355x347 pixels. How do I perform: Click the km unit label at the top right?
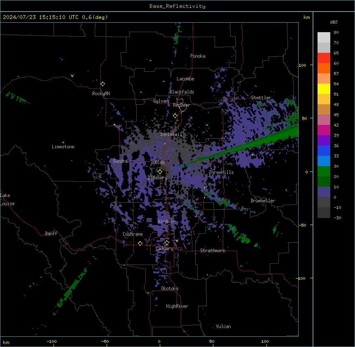[x=306, y=17]
